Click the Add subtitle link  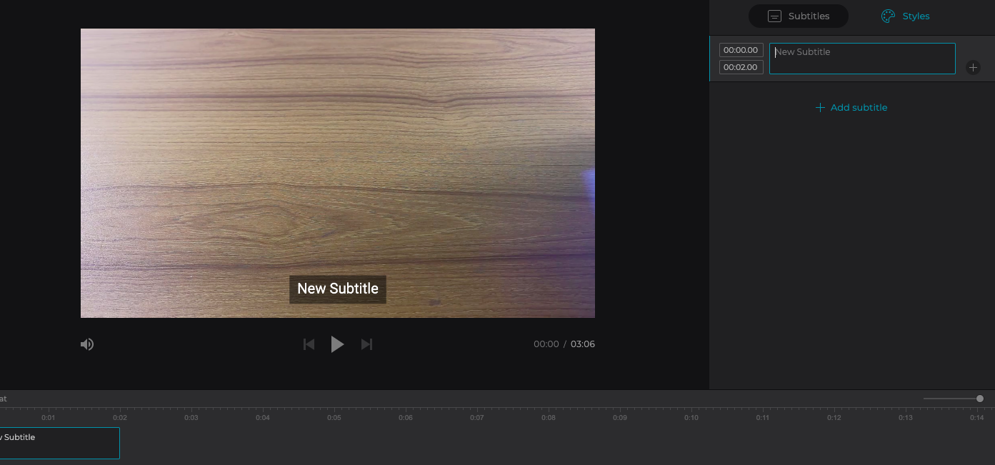(851, 108)
